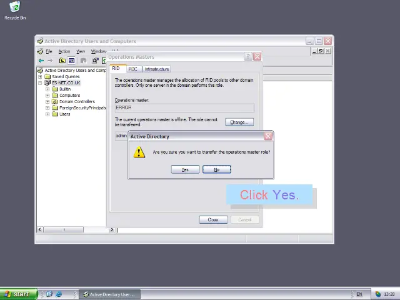Screen dimensions: 400x300
Task: Switch to the PDC tab
Action: [133, 69]
